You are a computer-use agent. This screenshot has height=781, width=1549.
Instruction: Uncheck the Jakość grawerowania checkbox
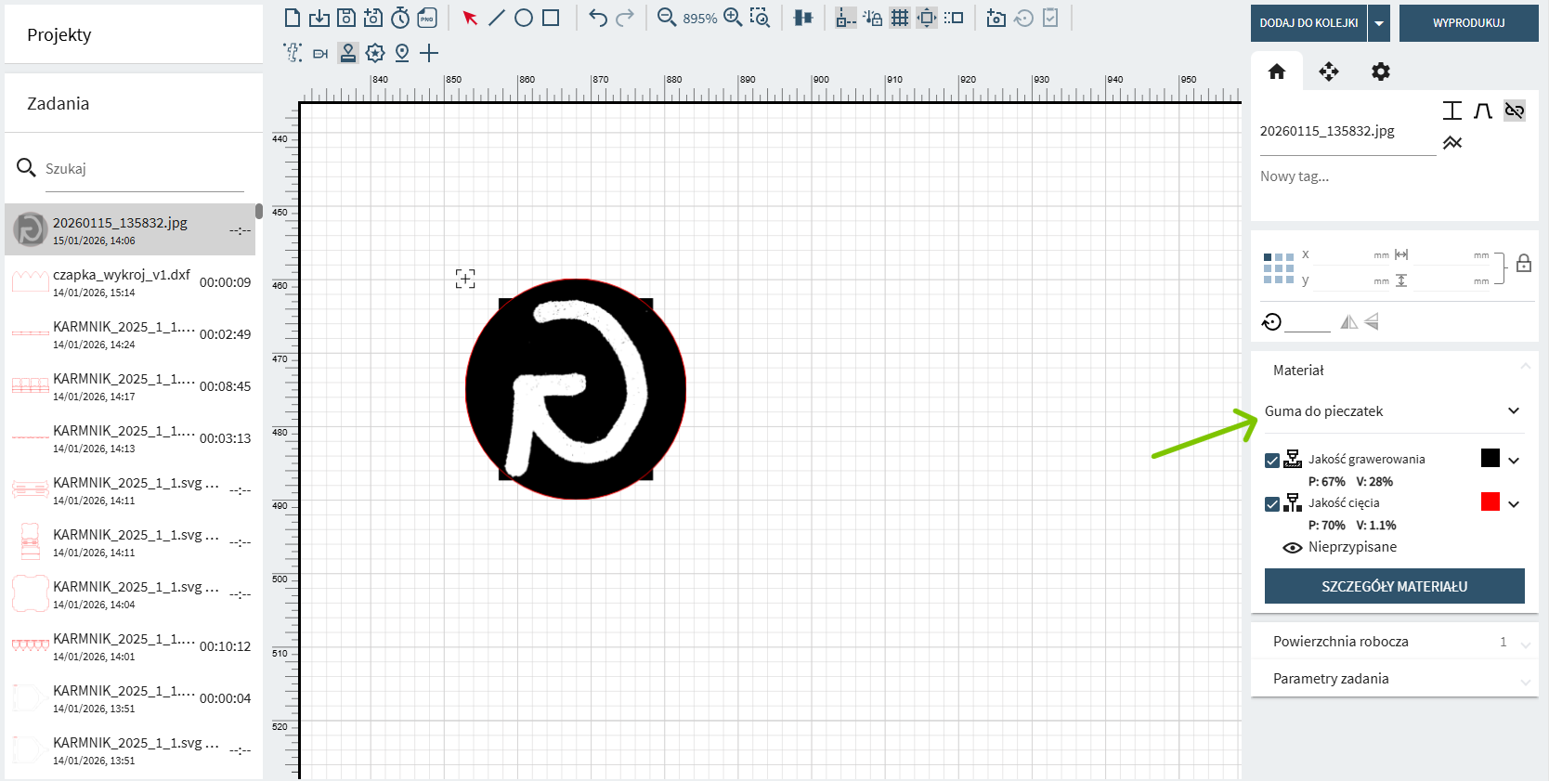1272,461
